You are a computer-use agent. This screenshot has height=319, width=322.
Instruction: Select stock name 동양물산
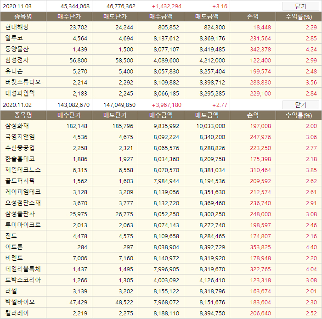pyautogui.click(x=17, y=49)
